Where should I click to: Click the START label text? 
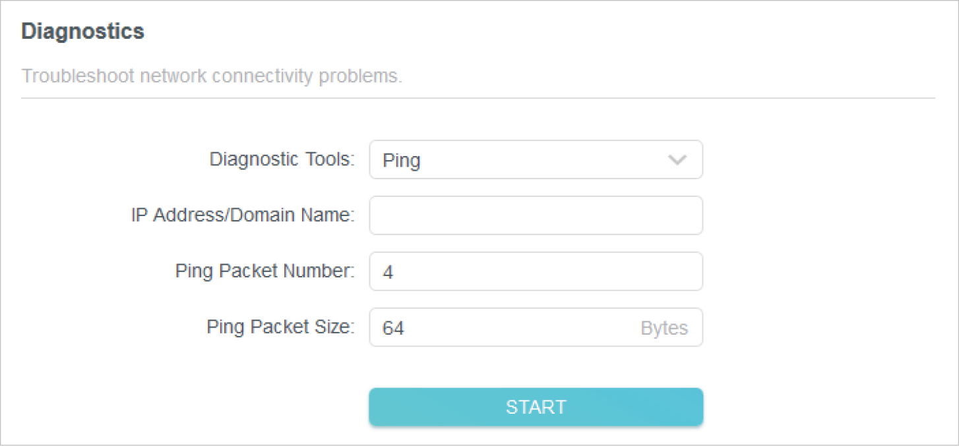[x=536, y=407]
